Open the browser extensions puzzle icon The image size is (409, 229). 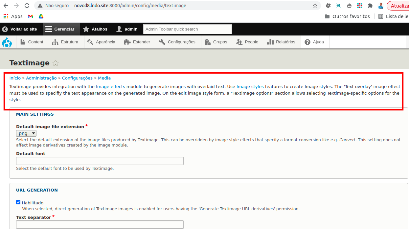pos(370,6)
